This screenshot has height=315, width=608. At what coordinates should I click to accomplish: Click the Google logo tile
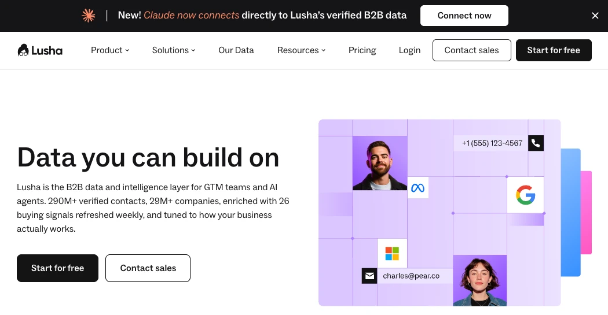click(525, 195)
